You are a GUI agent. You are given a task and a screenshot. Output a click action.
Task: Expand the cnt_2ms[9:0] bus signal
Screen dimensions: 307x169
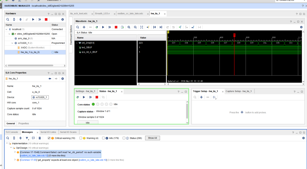coord(77,43)
